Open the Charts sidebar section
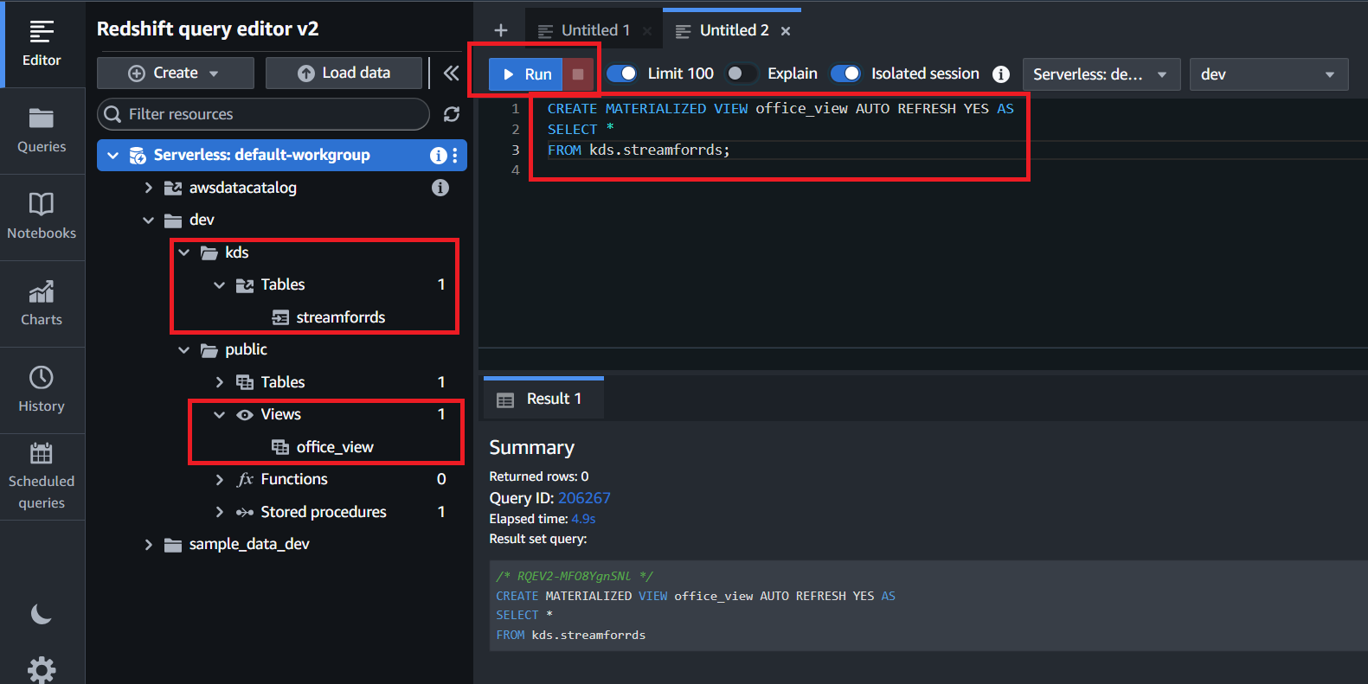The width and height of the screenshot is (1368, 684). tap(42, 304)
